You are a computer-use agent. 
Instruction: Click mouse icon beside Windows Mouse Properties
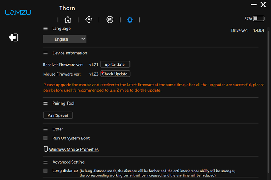point(46,149)
